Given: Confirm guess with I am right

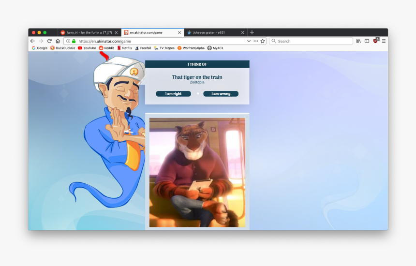Looking at the screenshot, I should coord(173,94).
